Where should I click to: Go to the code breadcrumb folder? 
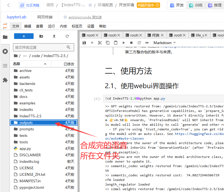pos(36,56)
